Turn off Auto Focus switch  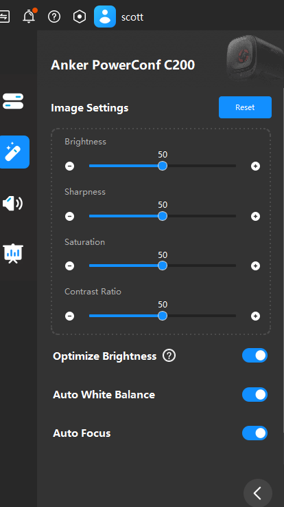(x=255, y=433)
